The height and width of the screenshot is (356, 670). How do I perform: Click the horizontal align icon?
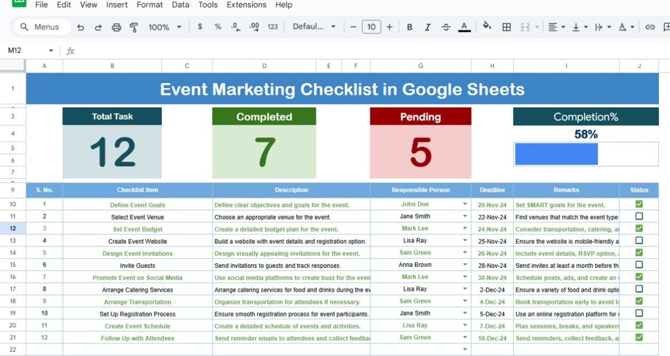pos(553,27)
